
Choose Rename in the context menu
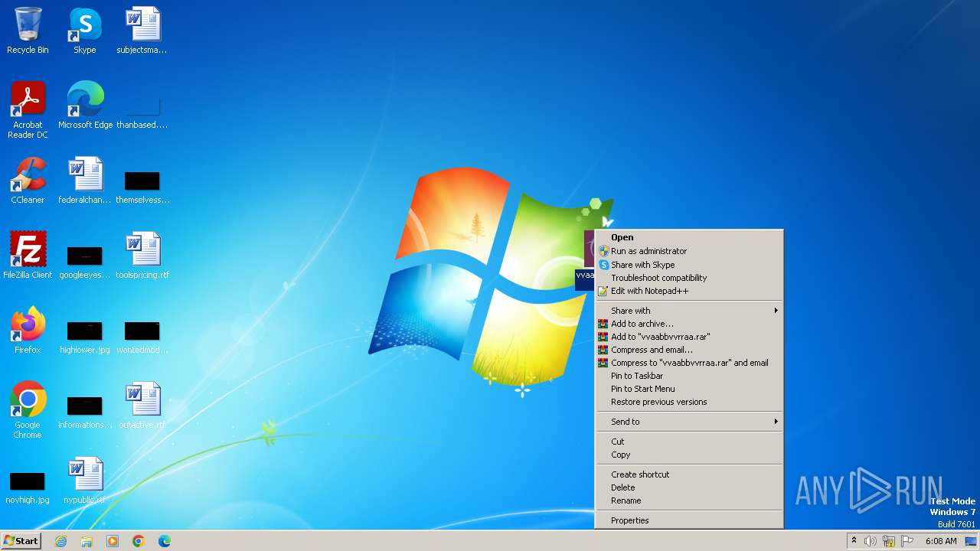click(x=689, y=500)
